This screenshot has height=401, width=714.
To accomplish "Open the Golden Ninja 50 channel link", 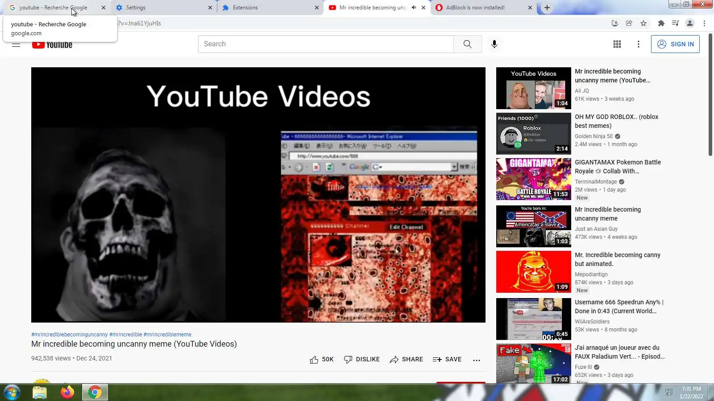I will coord(594,136).
